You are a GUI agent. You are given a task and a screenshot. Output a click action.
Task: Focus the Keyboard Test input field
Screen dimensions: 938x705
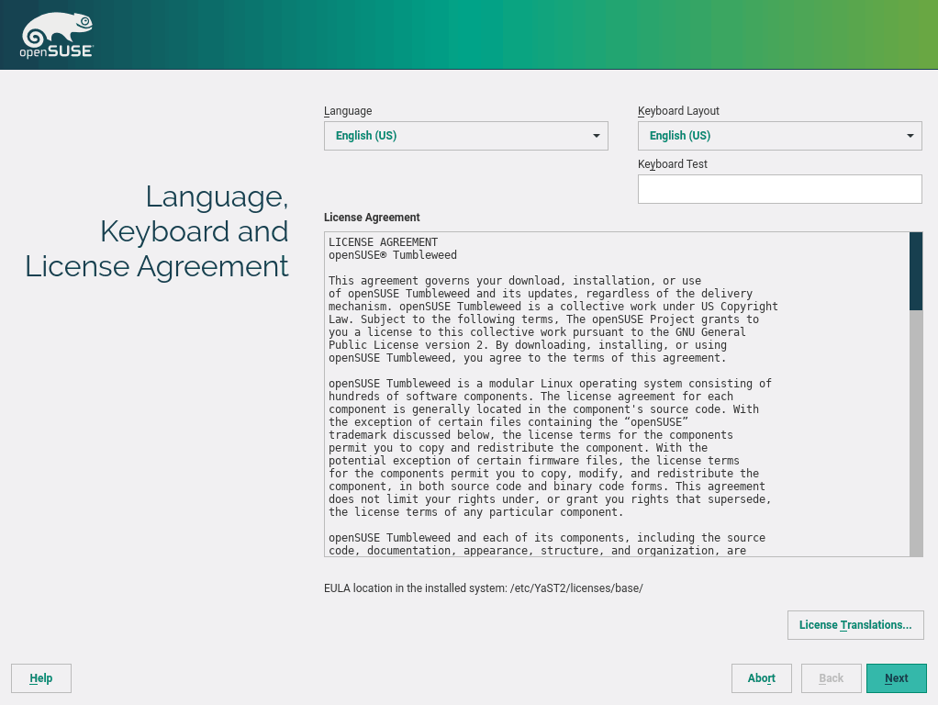[779, 189]
